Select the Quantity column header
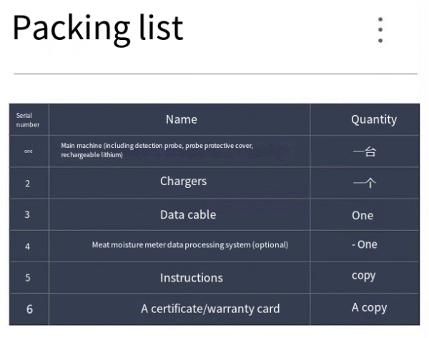 (x=373, y=119)
